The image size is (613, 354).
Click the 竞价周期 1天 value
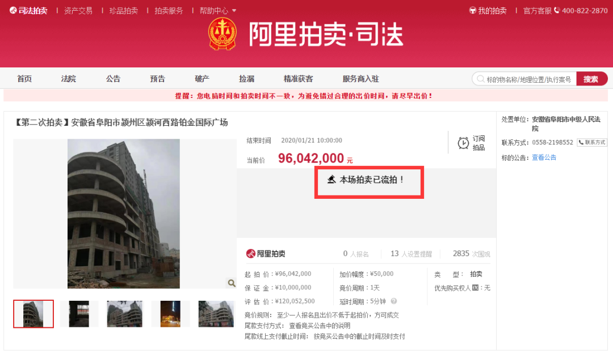[375, 288]
